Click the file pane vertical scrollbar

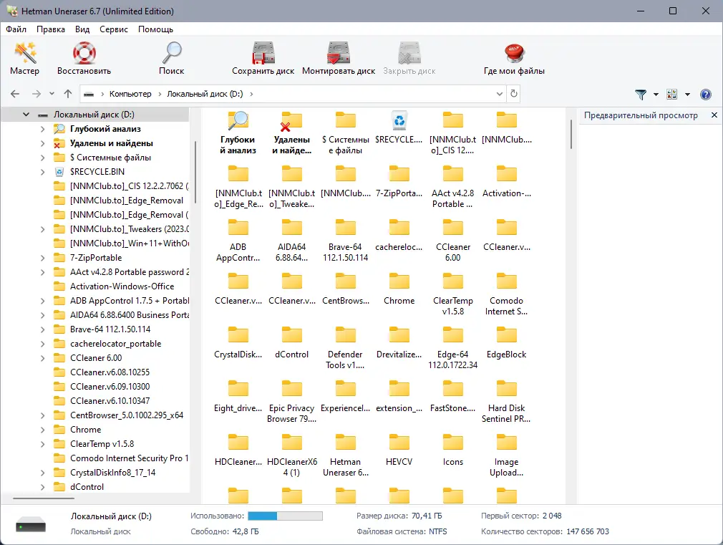(571, 134)
